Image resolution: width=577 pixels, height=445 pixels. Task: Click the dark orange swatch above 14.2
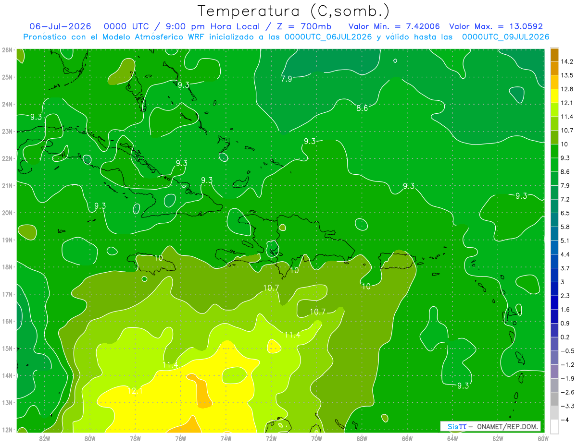[x=554, y=54]
